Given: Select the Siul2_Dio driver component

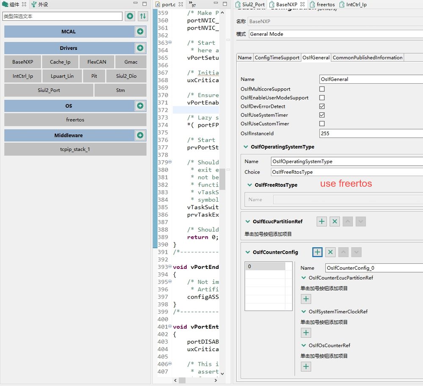Looking at the screenshot, I should (x=126, y=76).
